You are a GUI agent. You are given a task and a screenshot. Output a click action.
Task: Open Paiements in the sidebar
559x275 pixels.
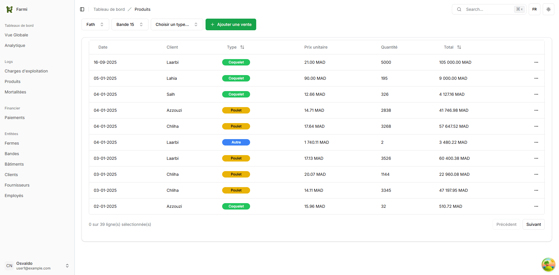[x=15, y=118]
